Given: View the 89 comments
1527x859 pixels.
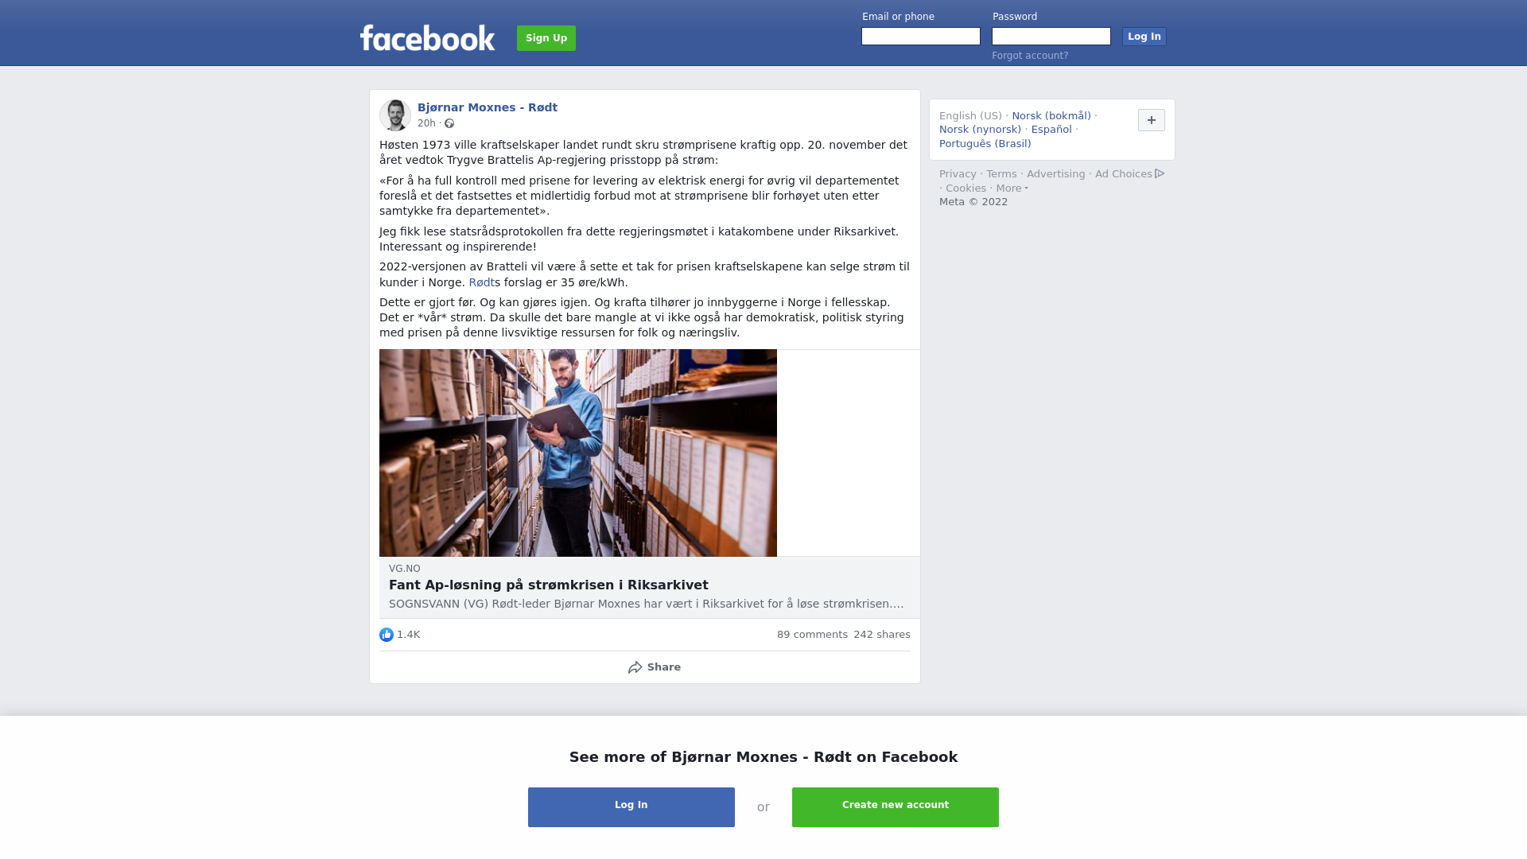Looking at the screenshot, I should tap(812, 635).
